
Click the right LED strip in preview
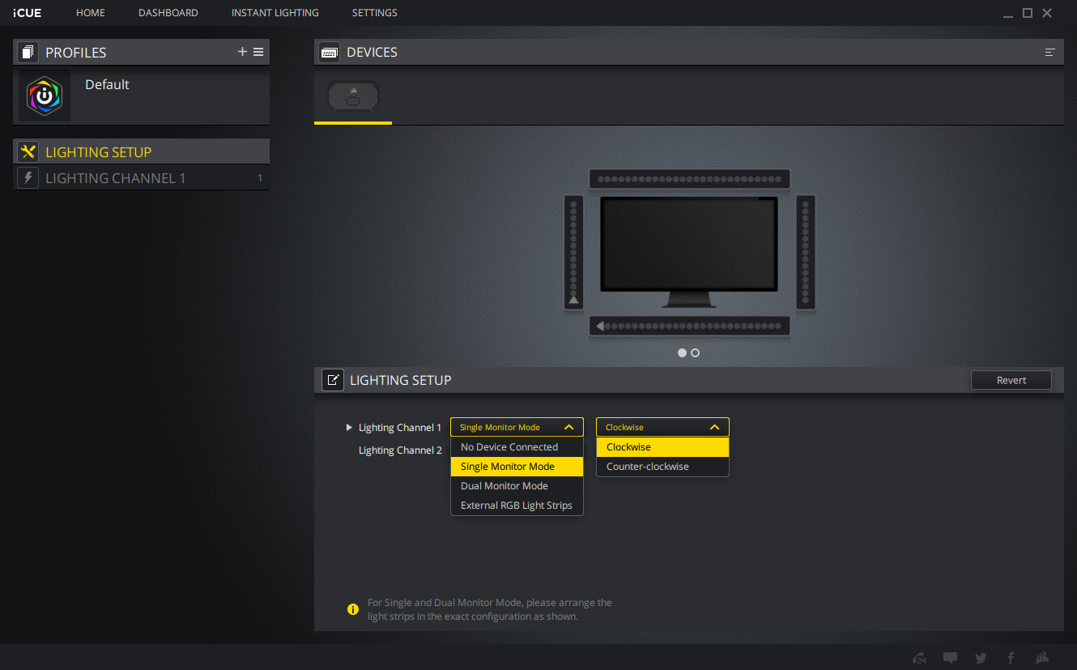coord(806,252)
